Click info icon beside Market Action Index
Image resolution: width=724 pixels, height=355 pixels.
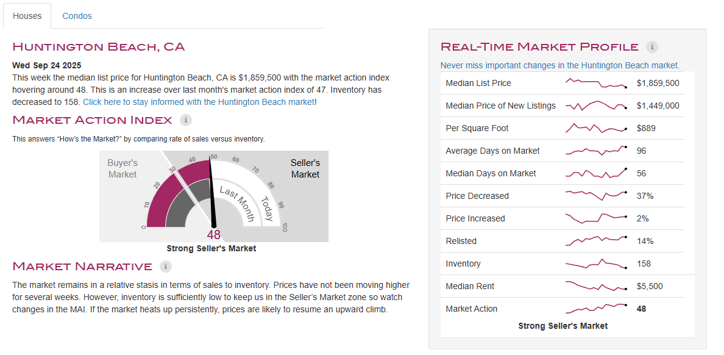click(x=186, y=120)
